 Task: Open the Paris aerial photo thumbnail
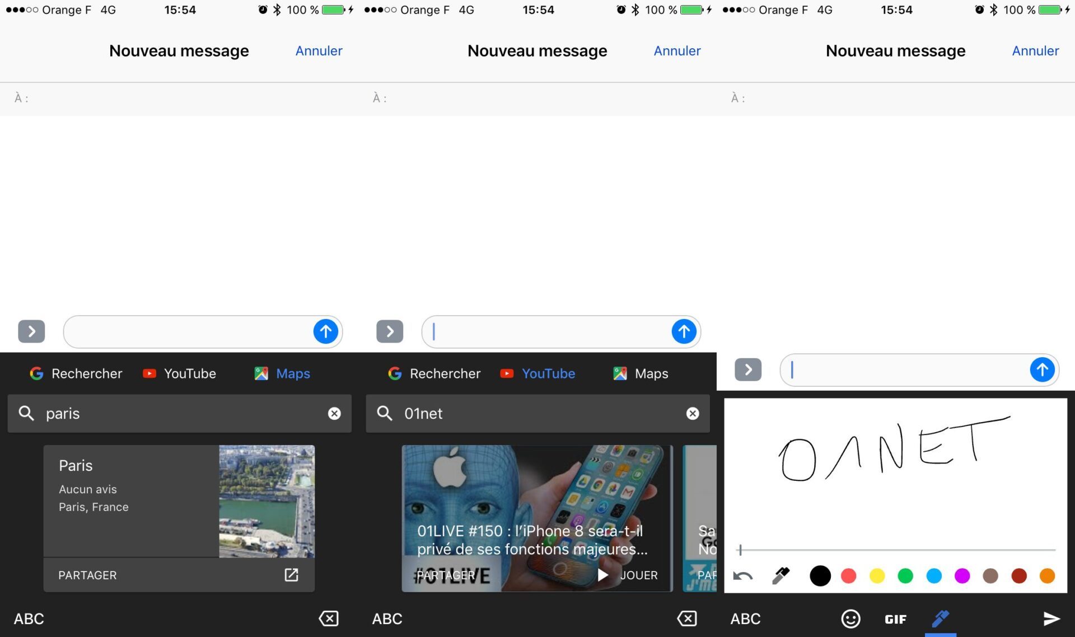[267, 501]
